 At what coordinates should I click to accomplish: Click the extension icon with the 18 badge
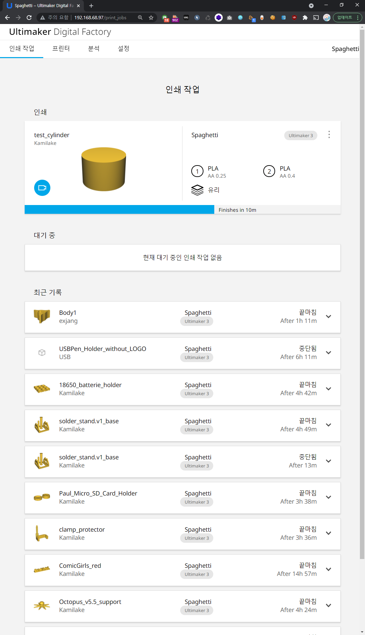tap(165, 18)
